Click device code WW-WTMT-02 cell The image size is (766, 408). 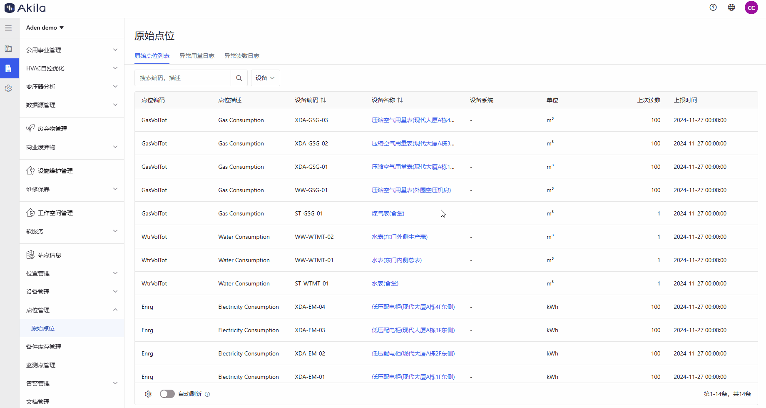pyautogui.click(x=314, y=237)
